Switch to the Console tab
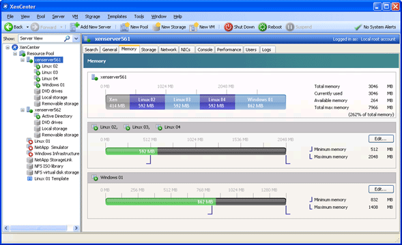 [205, 50]
